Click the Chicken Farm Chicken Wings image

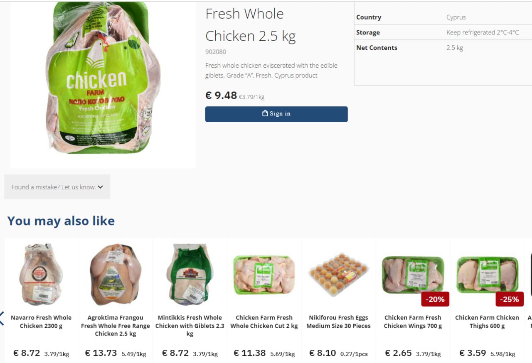(x=413, y=275)
